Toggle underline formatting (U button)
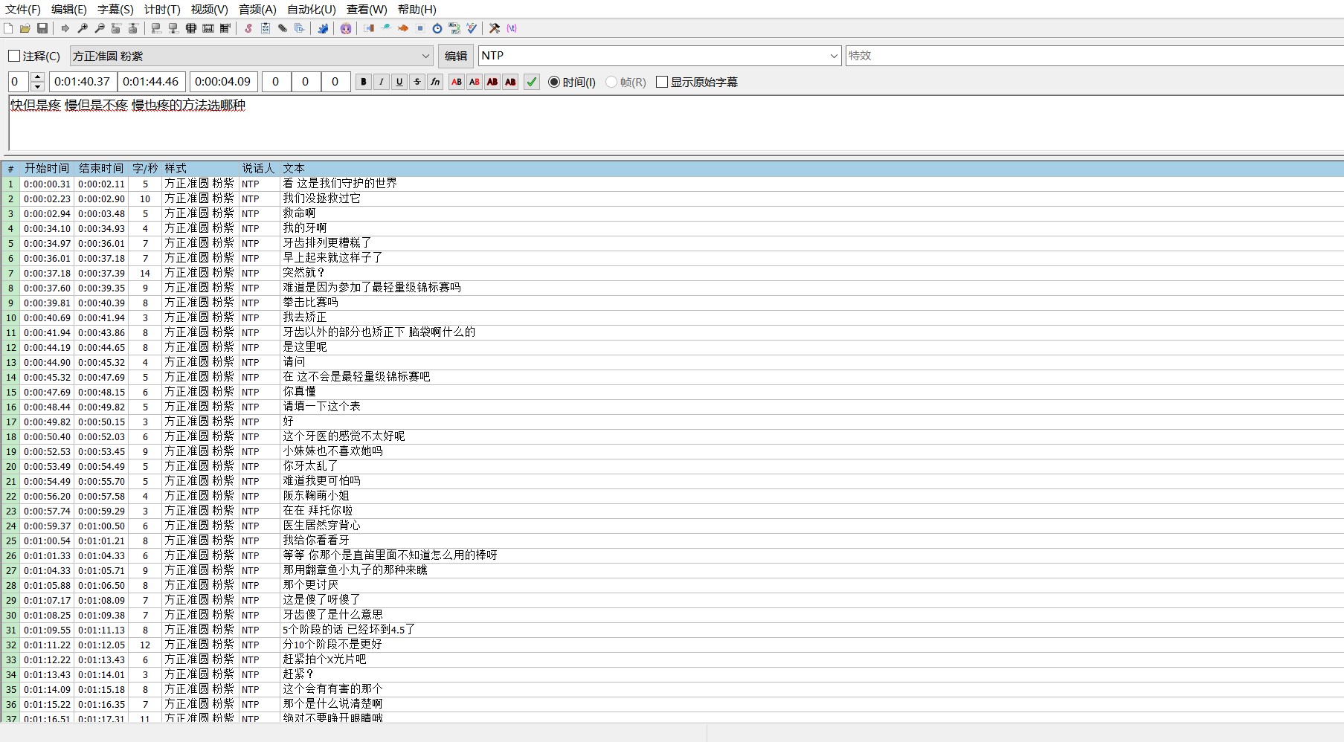This screenshot has width=1344, height=742. pyautogui.click(x=399, y=82)
